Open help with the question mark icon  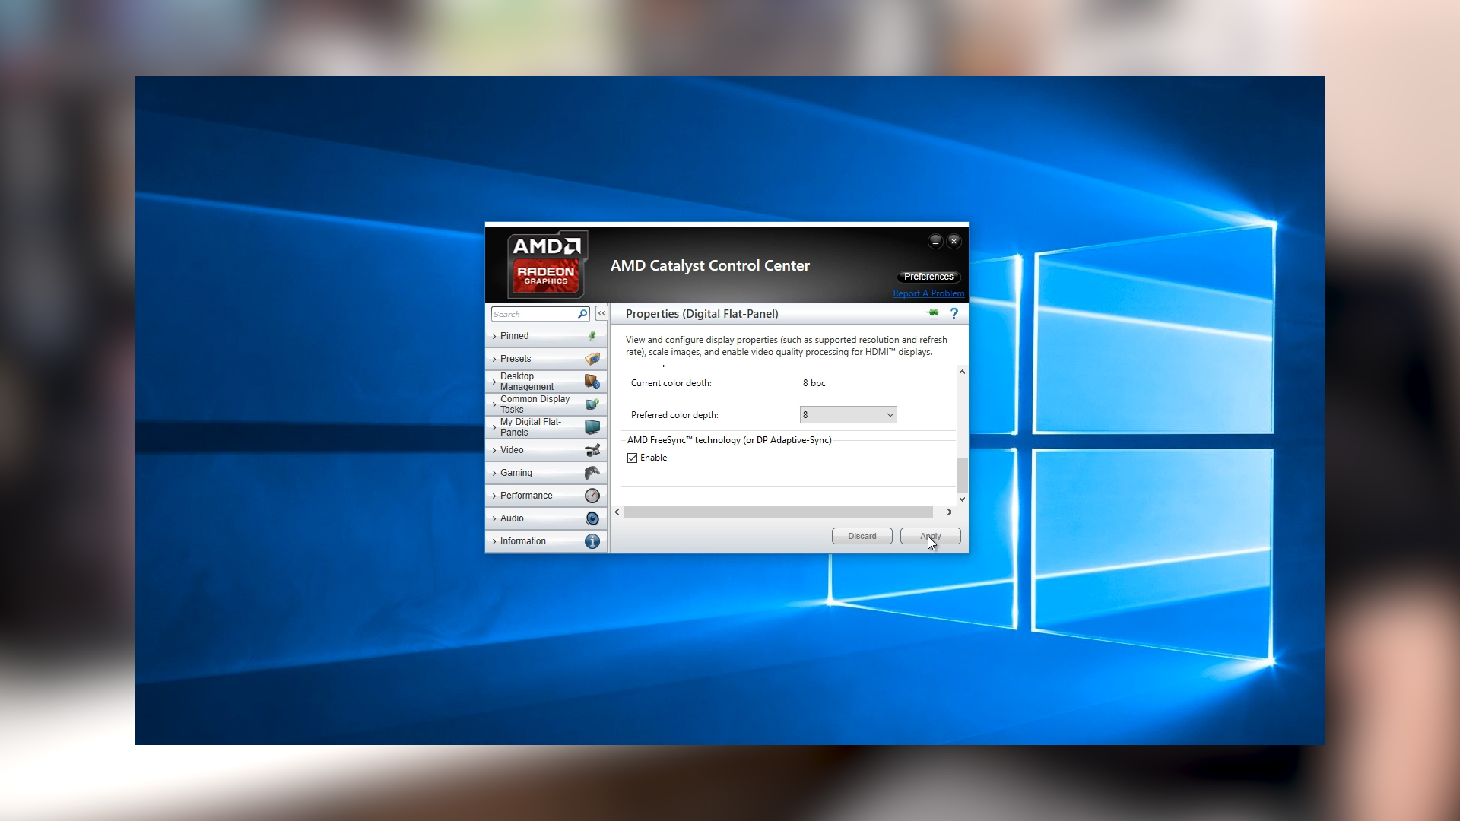[954, 313]
